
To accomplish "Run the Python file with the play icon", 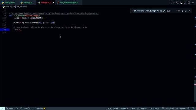I will [171, 3].
